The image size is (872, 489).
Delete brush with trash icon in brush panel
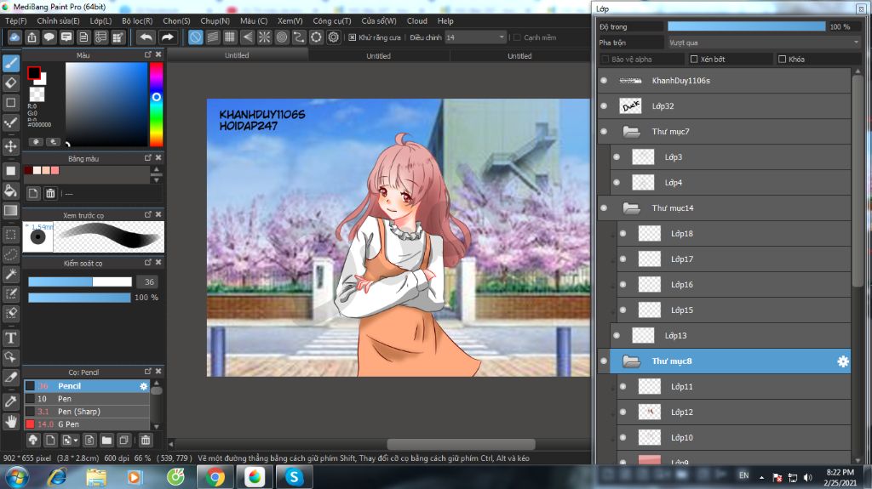[145, 441]
